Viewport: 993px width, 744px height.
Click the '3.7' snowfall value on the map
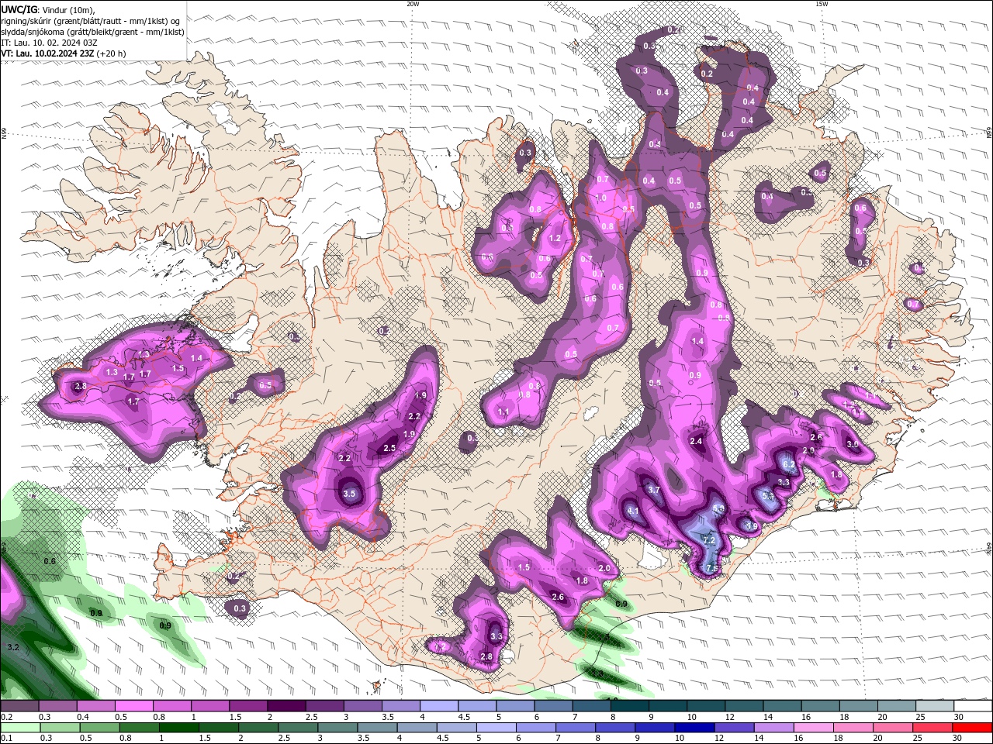coord(654,490)
